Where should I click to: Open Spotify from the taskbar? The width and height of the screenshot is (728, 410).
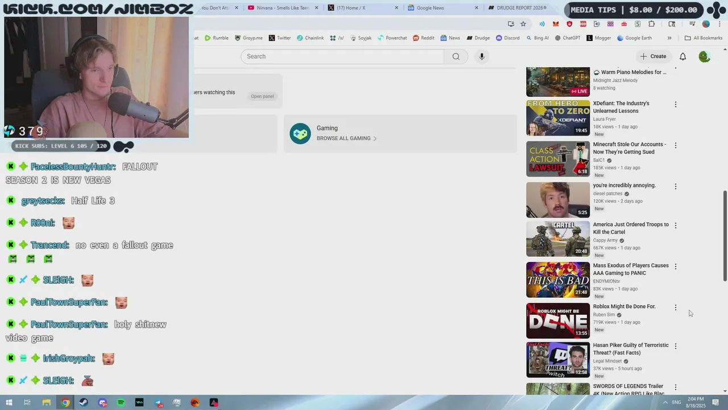(x=121, y=403)
